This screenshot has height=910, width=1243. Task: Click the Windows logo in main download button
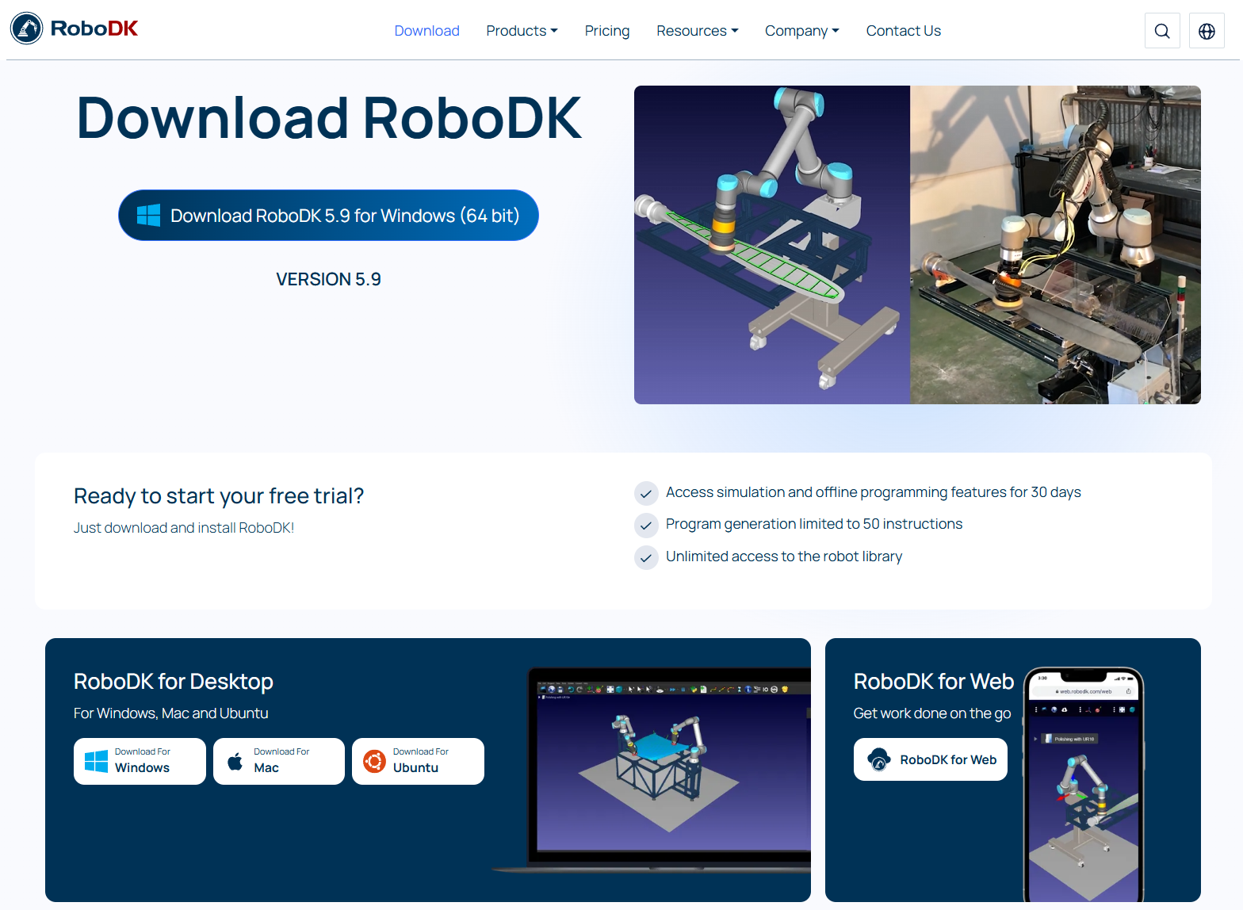(148, 216)
